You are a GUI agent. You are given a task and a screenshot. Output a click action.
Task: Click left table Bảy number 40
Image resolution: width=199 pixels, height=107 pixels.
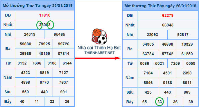(22, 101)
